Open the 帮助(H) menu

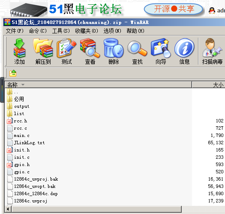pos(135,31)
